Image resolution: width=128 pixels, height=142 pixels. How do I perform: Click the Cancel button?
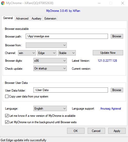96,131
